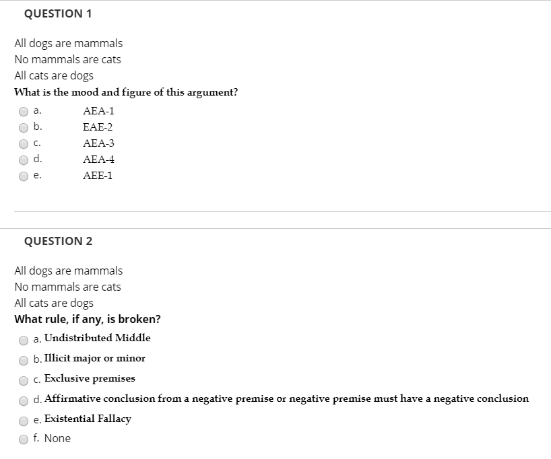
Task: Click the QUESTION 1 heading
Action: pyautogui.click(x=59, y=13)
